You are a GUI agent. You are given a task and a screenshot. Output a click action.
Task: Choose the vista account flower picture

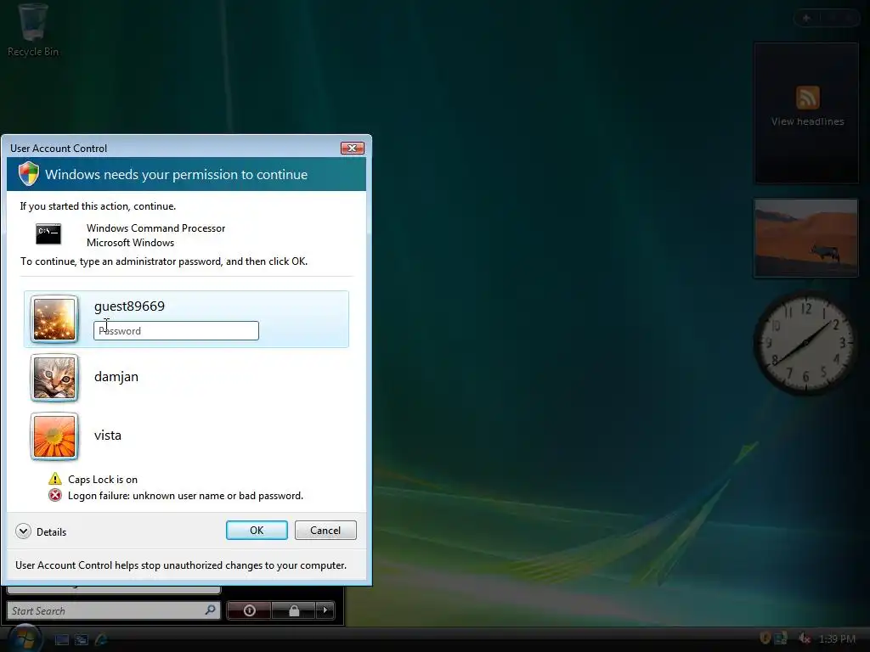[54, 437]
